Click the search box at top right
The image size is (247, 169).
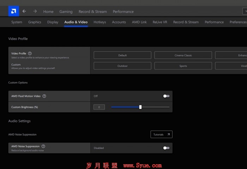(x=245, y=11)
